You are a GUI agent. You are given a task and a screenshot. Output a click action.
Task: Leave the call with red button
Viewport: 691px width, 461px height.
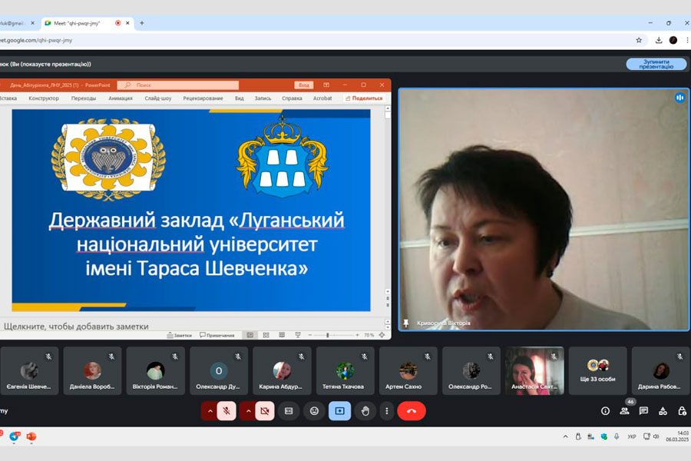(x=412, y=411)
